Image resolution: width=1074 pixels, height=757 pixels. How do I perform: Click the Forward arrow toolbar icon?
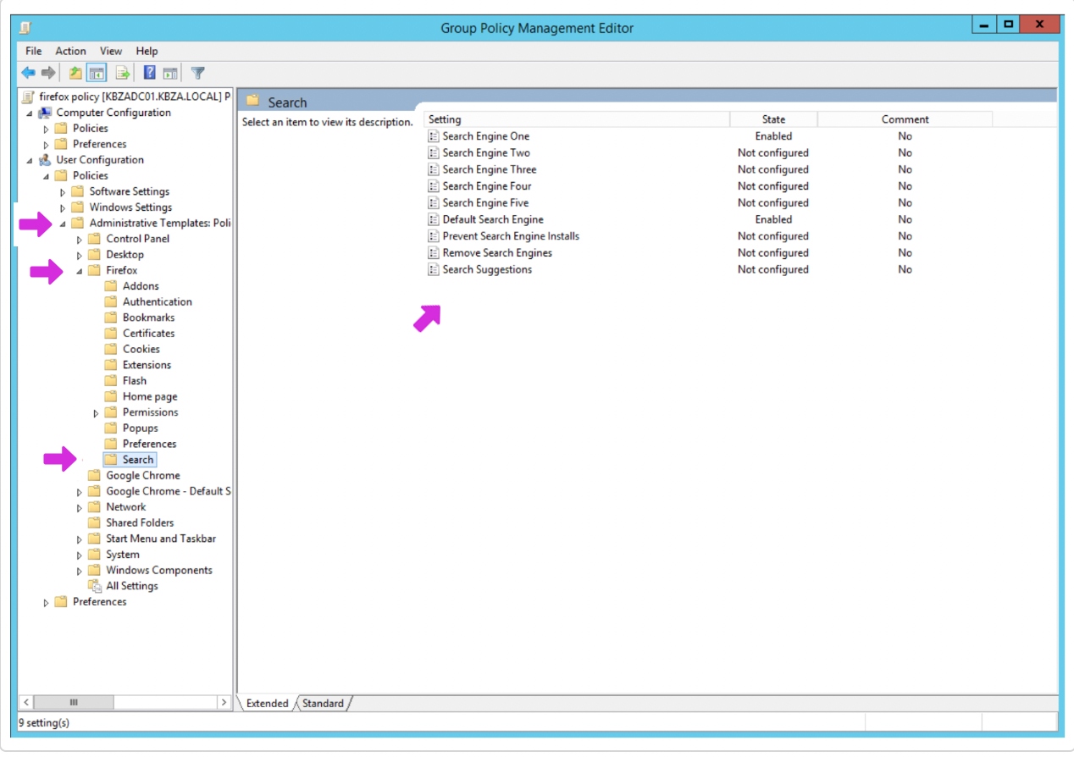point(48,73)
